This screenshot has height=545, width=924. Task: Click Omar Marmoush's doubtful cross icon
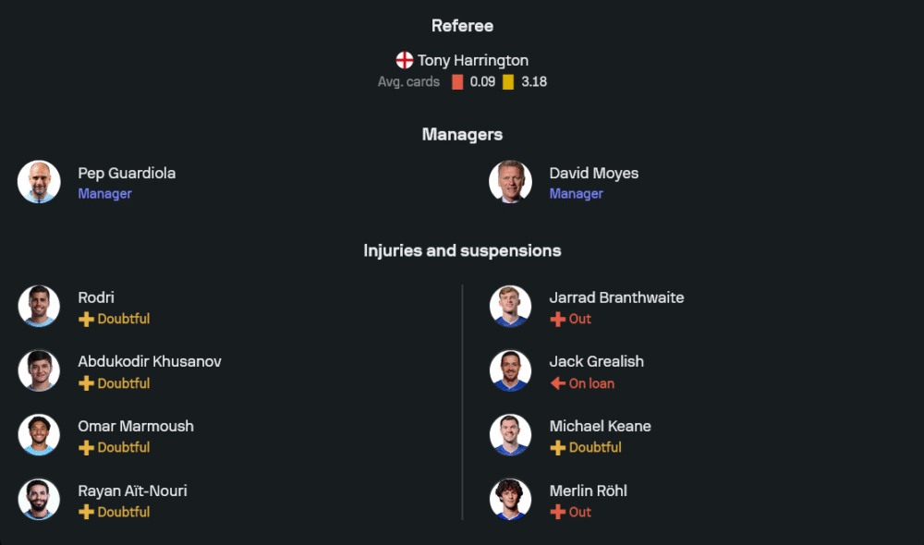tap(86, 447)
